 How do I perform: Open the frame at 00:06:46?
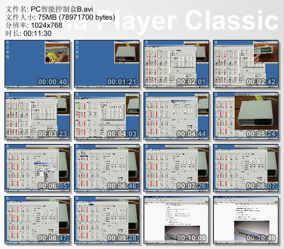tap(107, 168)
